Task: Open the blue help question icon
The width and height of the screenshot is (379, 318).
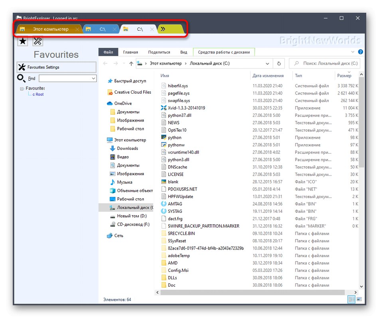Action: coord(360,52)
